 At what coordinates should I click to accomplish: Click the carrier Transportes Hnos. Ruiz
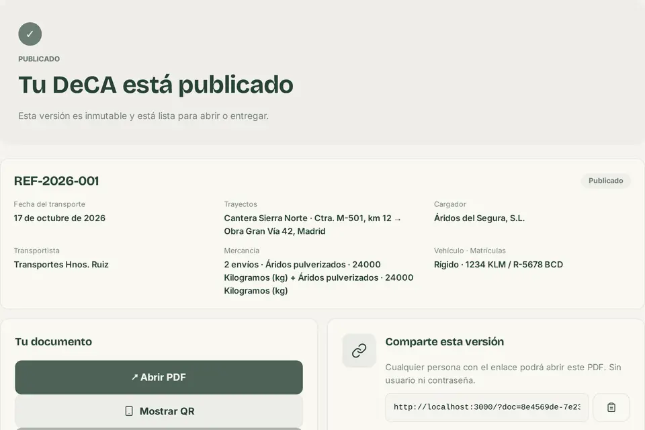(x=61, y=265)
